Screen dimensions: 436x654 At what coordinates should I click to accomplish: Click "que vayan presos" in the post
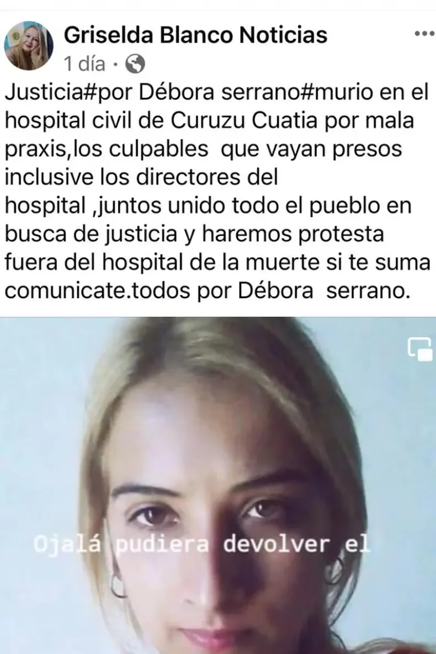[312, 150]
